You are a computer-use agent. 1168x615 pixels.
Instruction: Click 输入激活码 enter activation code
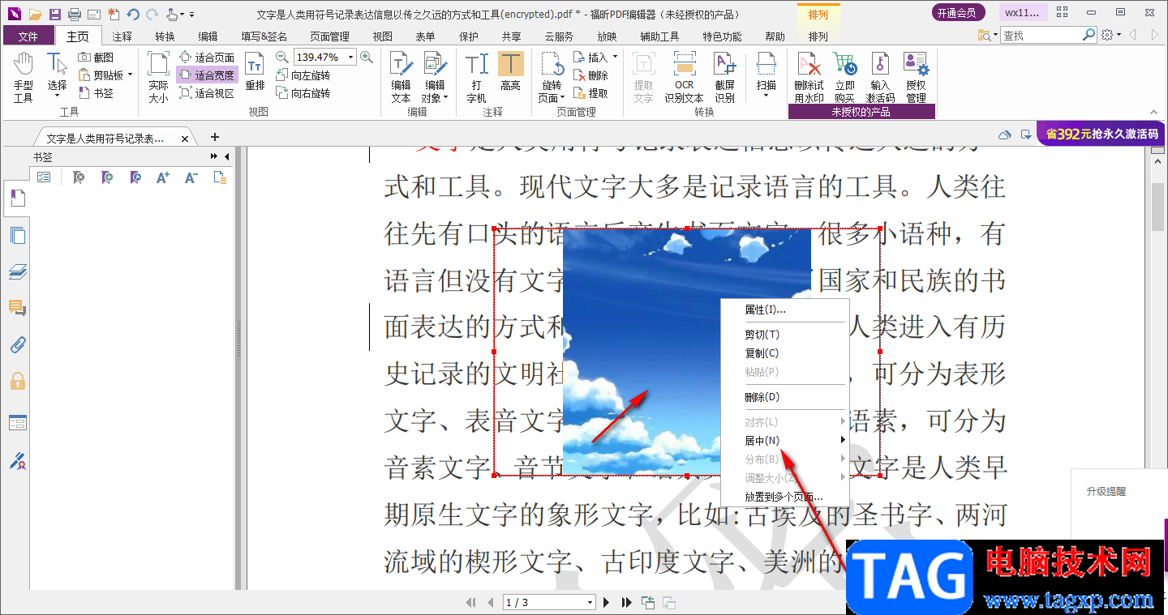880,78
